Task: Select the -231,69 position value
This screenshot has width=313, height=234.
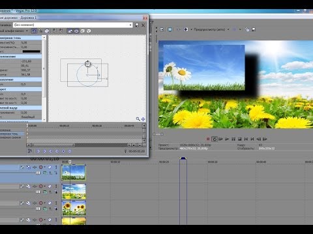Action: (26, 61)
